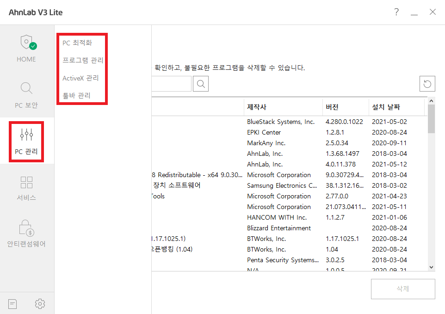Click the search magnifier button

[x=201, y=84]
